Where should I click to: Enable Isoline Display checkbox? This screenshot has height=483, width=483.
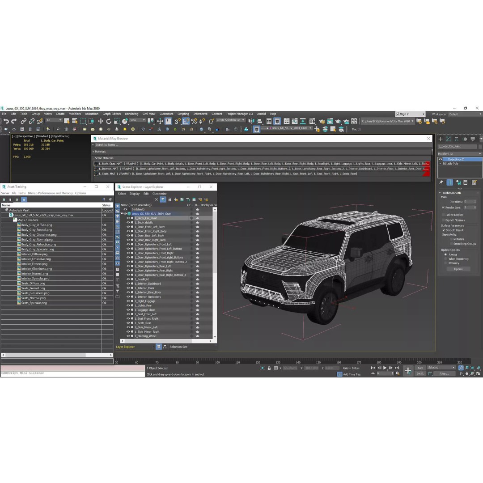pyautogui.click(x=443, y=215)
